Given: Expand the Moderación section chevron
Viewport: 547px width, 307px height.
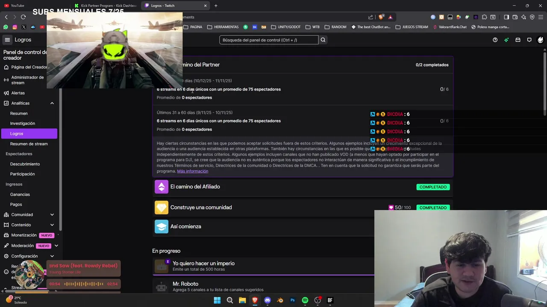Looking at the screenshot, I should point(56,246).
